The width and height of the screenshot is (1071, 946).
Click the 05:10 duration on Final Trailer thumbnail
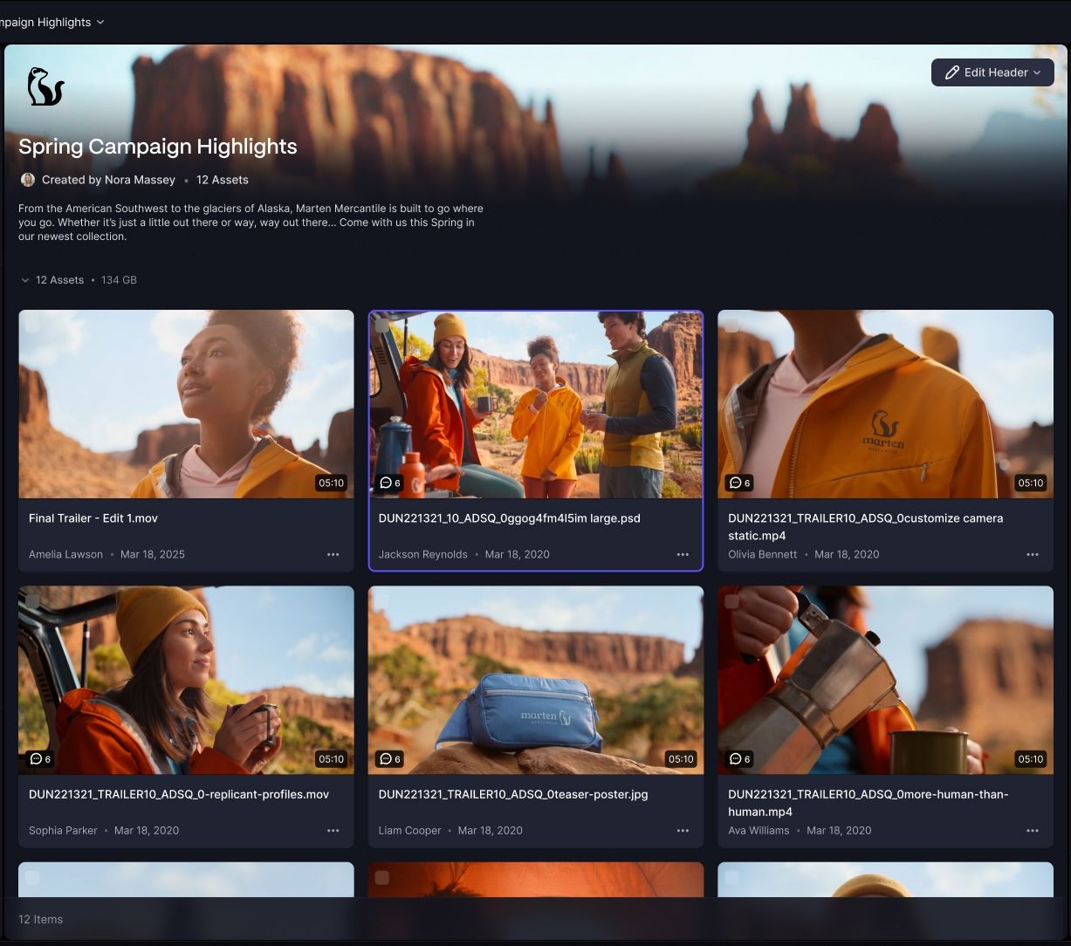[x=332, y=483]
